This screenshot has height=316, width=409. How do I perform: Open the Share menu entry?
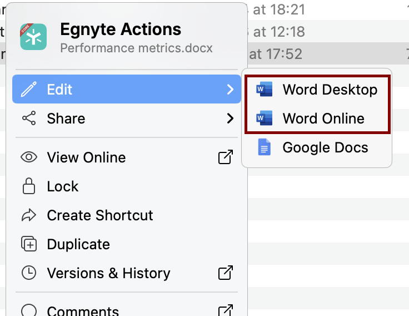click(x=127, y=118)
